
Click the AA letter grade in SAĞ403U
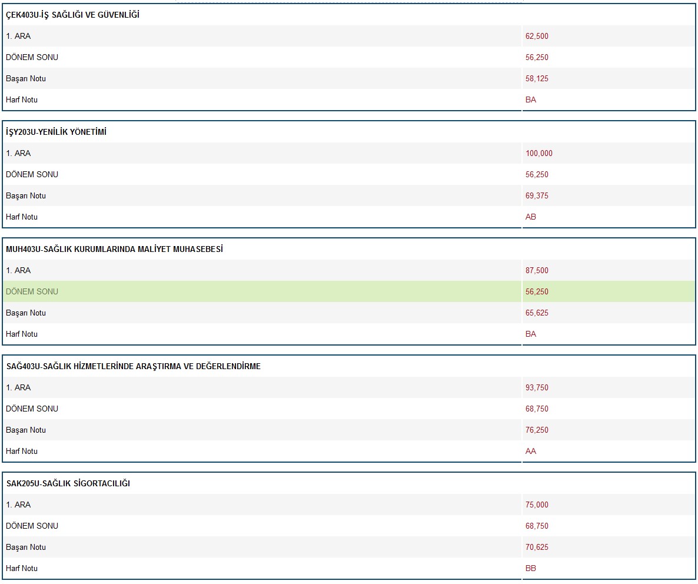pyautogui.click(x=531, y=451)
